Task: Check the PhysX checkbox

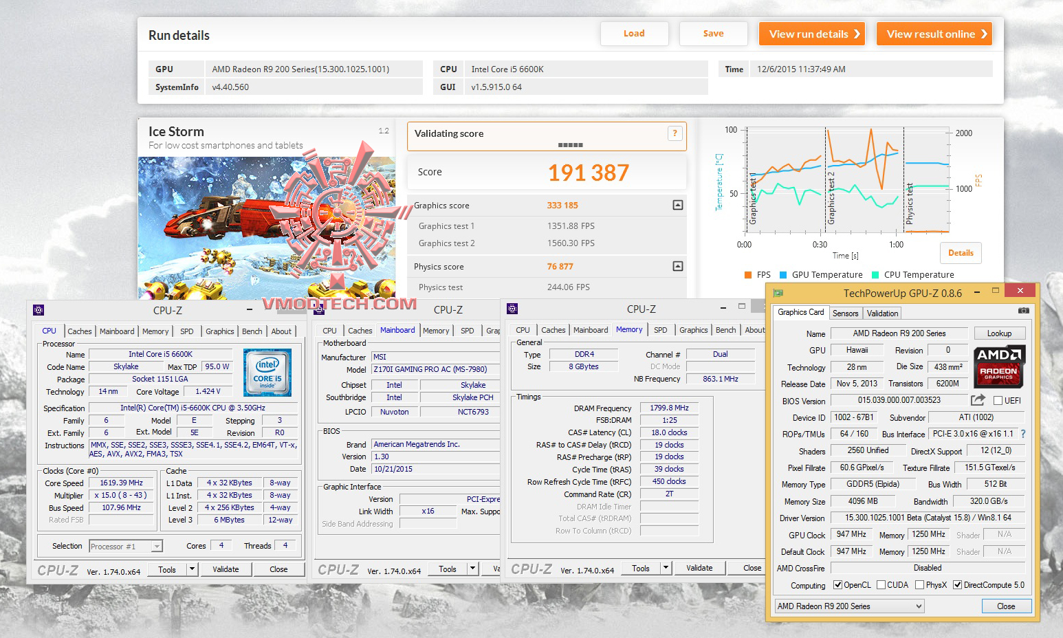Action: coord(919,585)
